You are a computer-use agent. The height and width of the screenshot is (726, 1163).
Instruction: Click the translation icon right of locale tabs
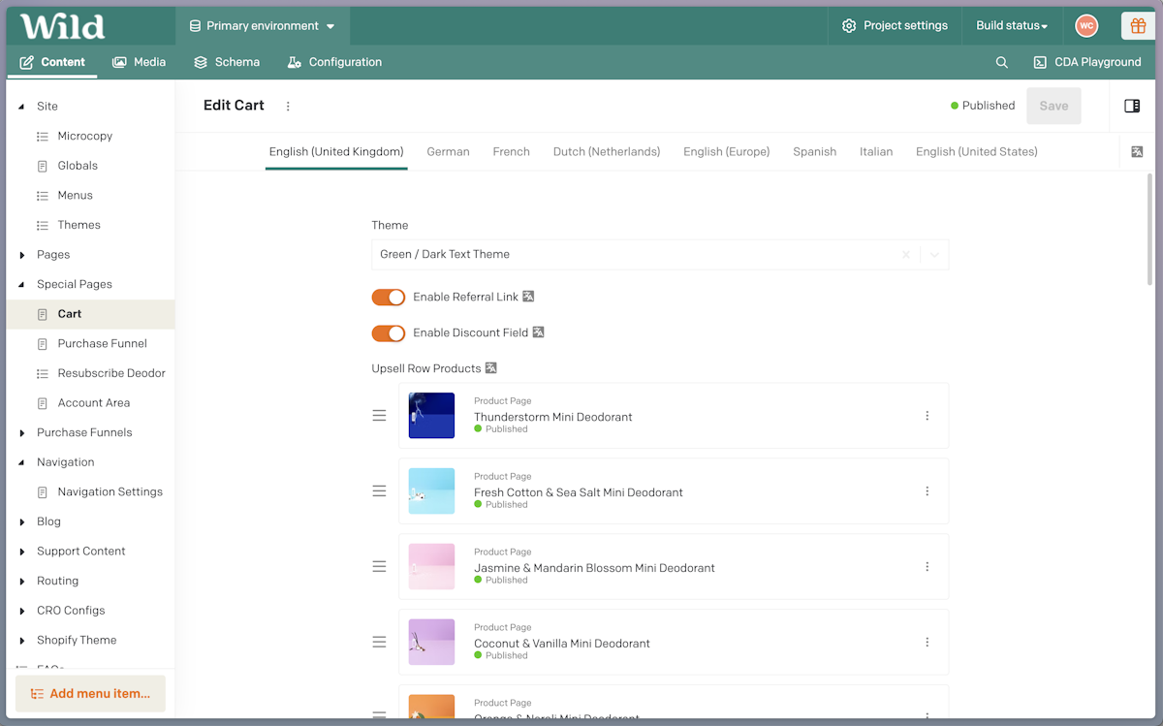coord(1137,152)
